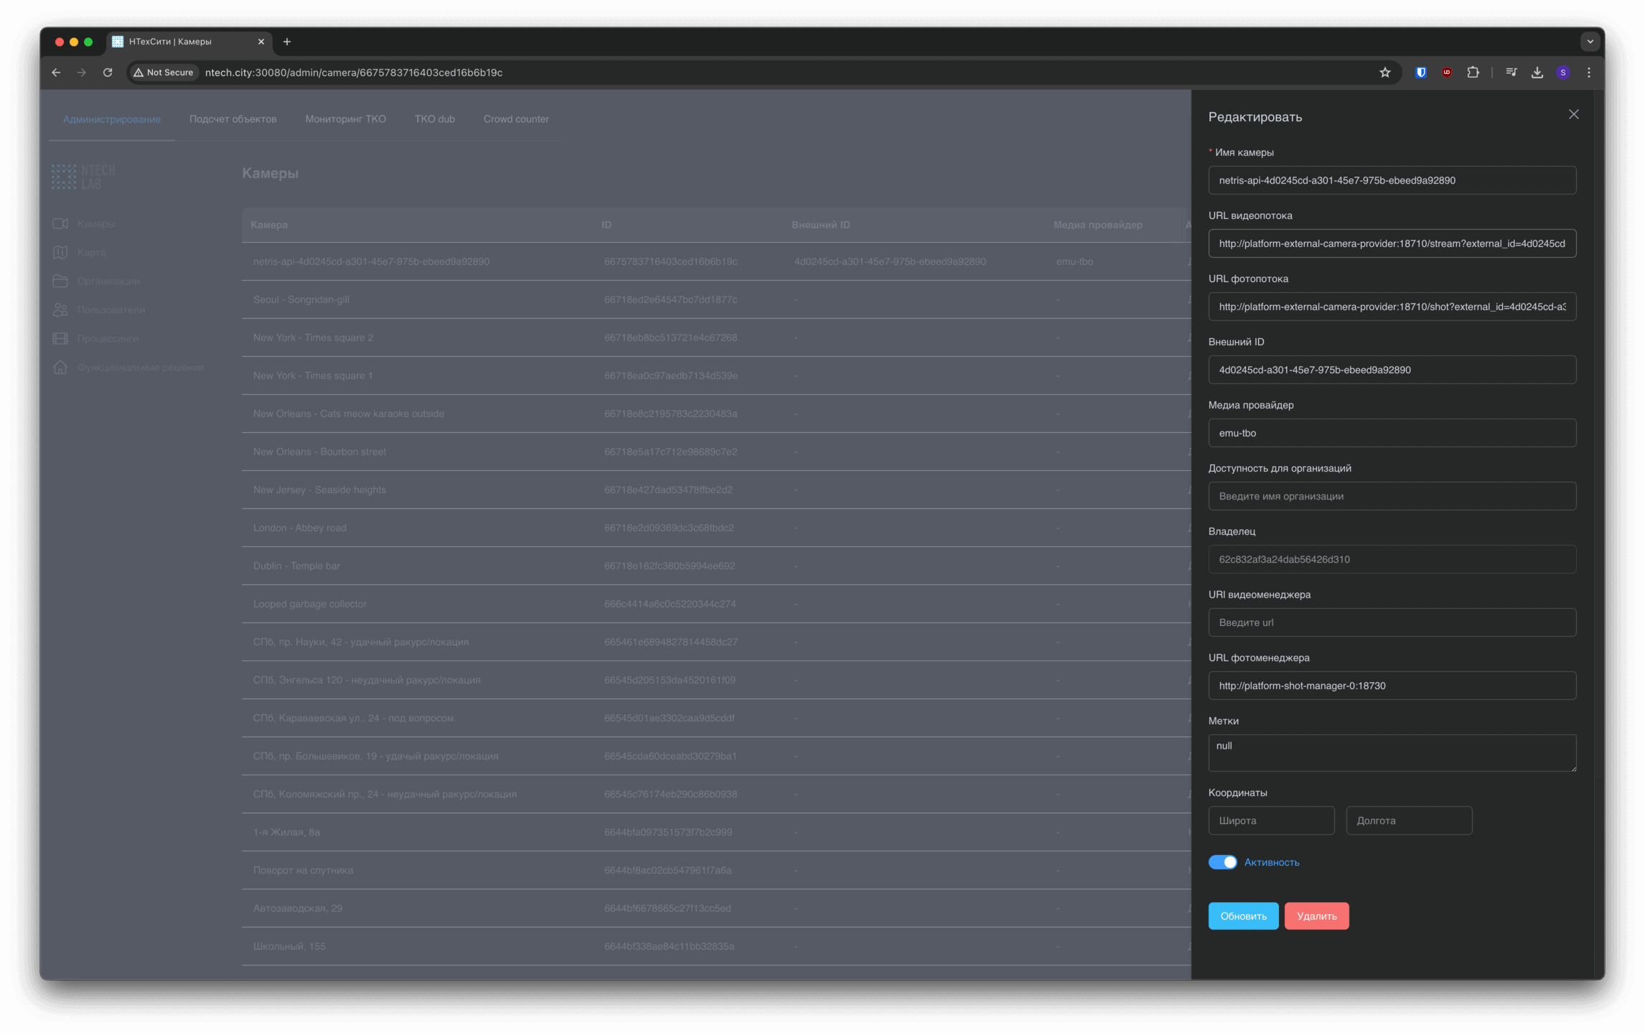
Task: Click the browser reload icon
Action: 108,73
